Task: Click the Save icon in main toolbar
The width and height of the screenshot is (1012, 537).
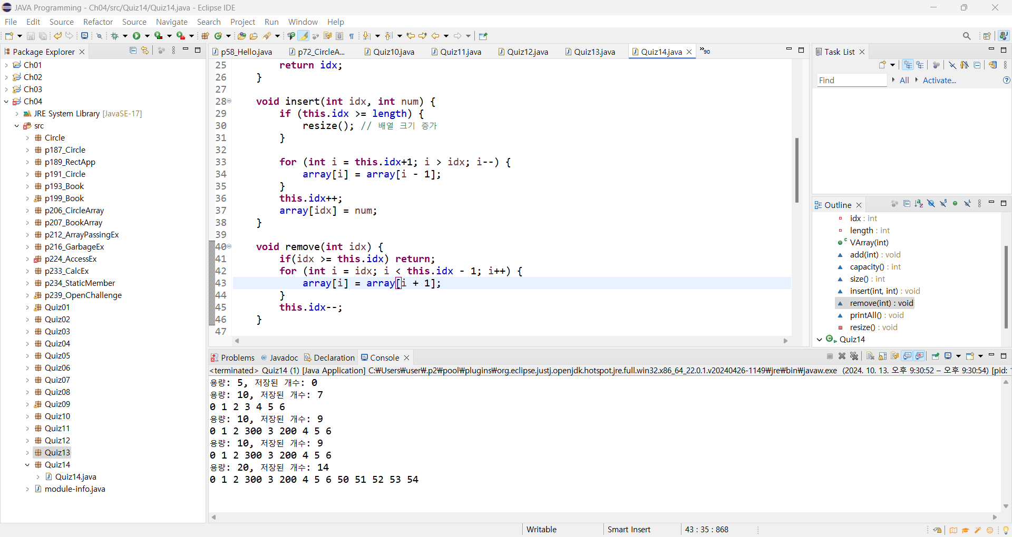Action: click(x=31, y=36)
